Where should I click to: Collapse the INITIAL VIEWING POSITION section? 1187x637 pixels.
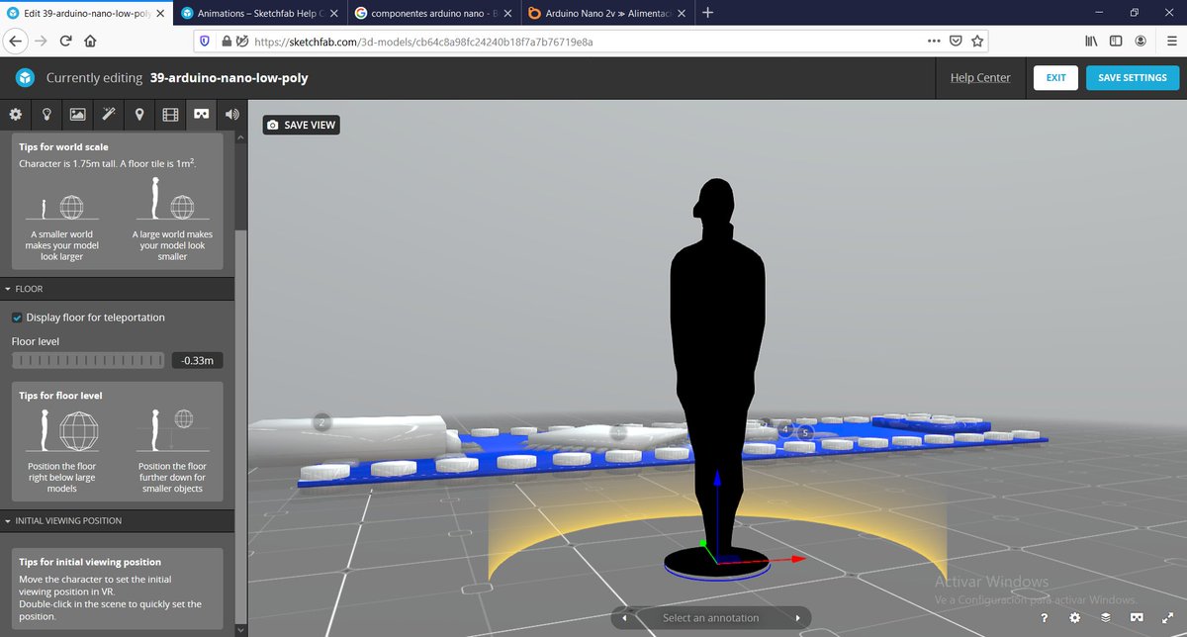point(118,520)
